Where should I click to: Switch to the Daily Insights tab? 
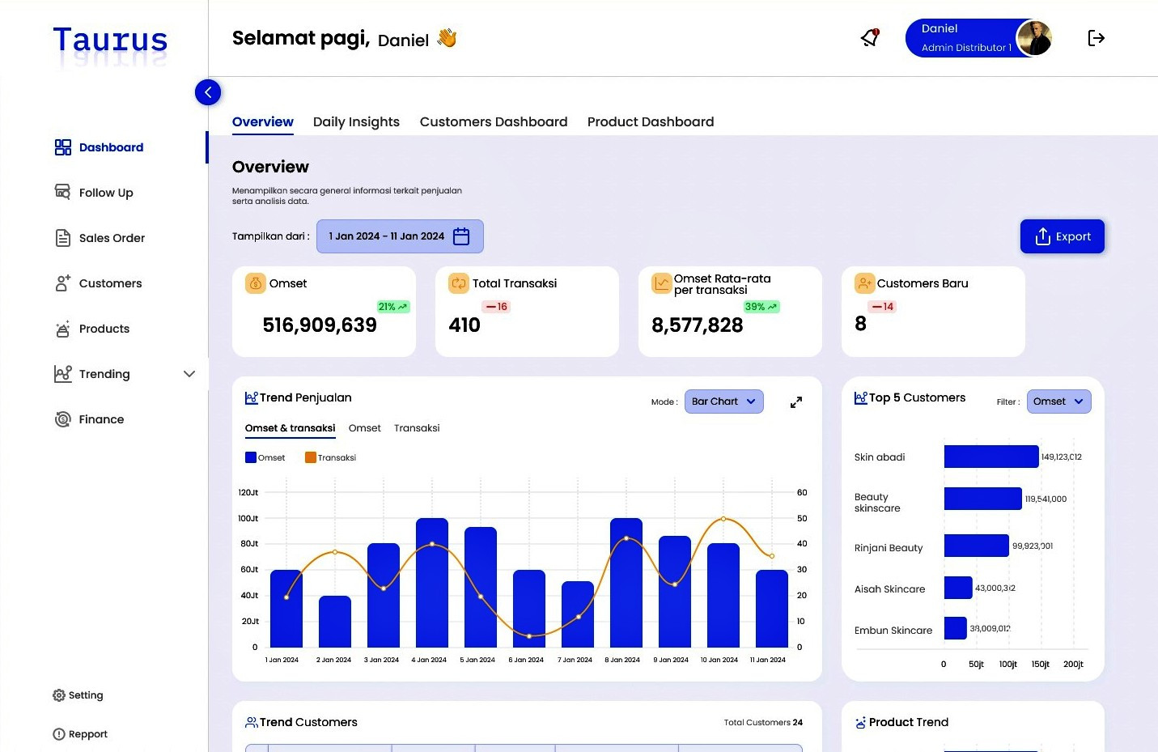pos(356,121)
